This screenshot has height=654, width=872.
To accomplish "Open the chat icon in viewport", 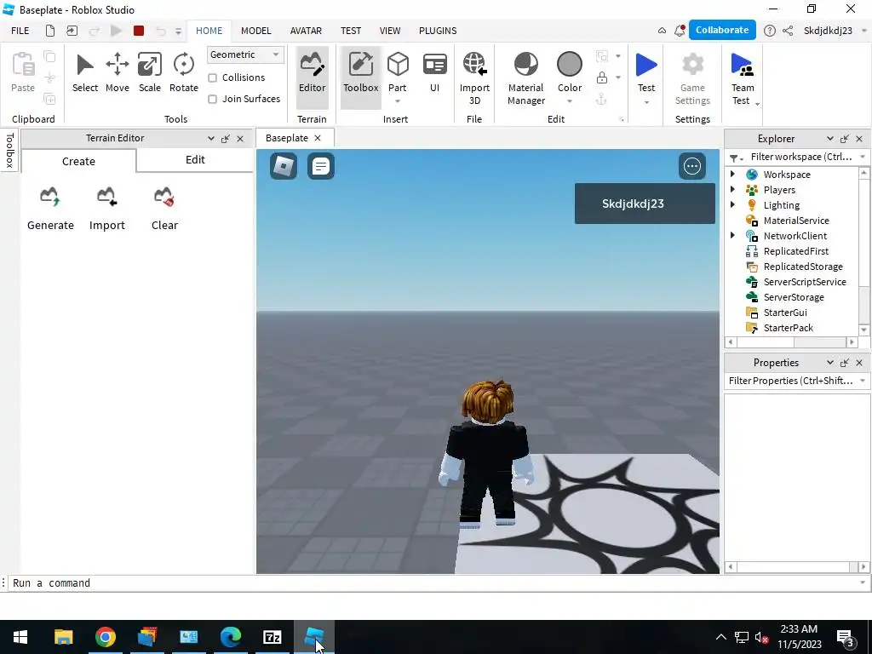I will 321,166.
